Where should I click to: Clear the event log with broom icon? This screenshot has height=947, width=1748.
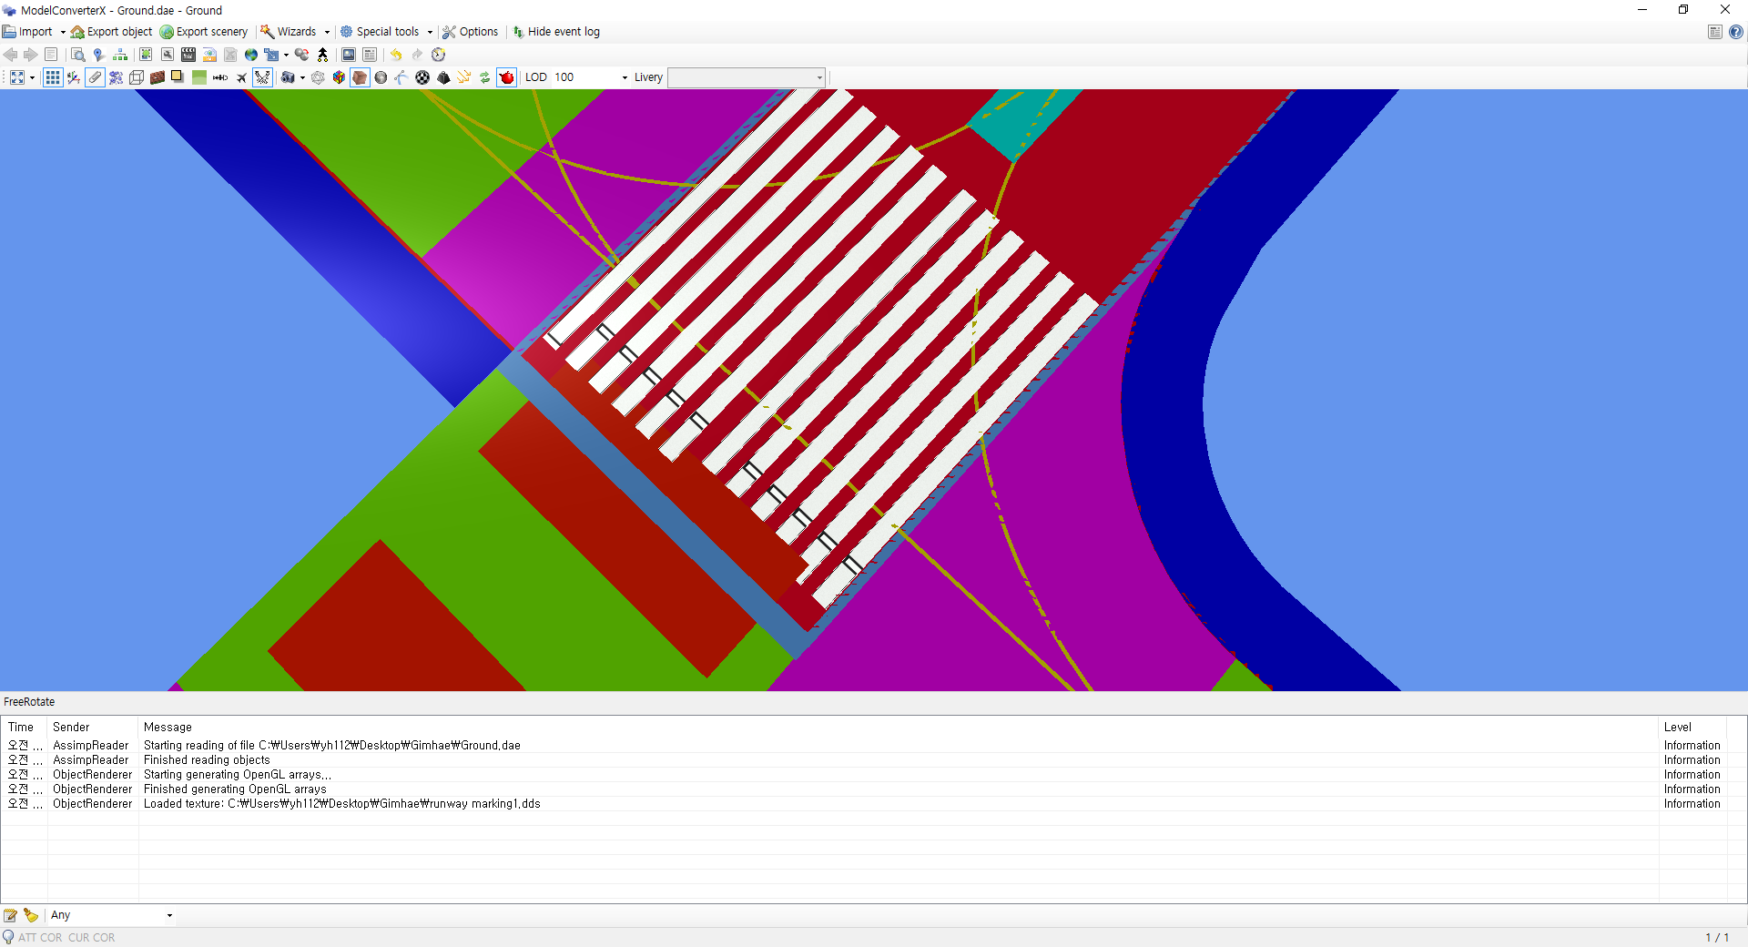point(31,915)
